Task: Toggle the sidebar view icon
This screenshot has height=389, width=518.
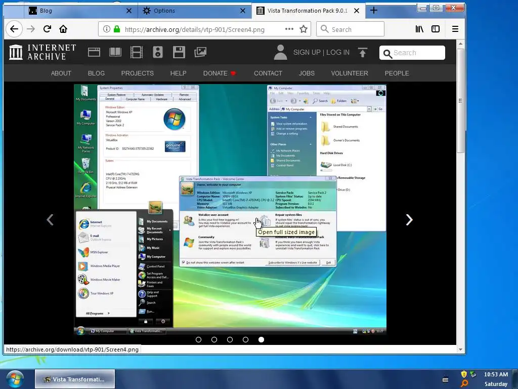Action: click(436, 29)
